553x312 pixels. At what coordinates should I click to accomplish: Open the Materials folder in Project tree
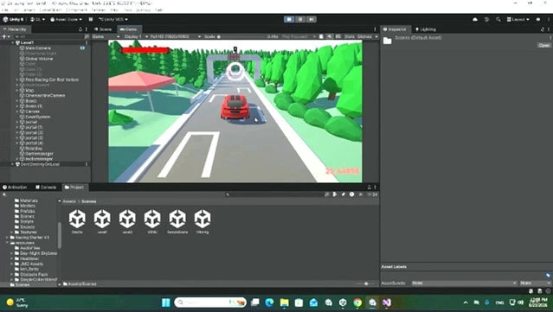coord(26,201)
